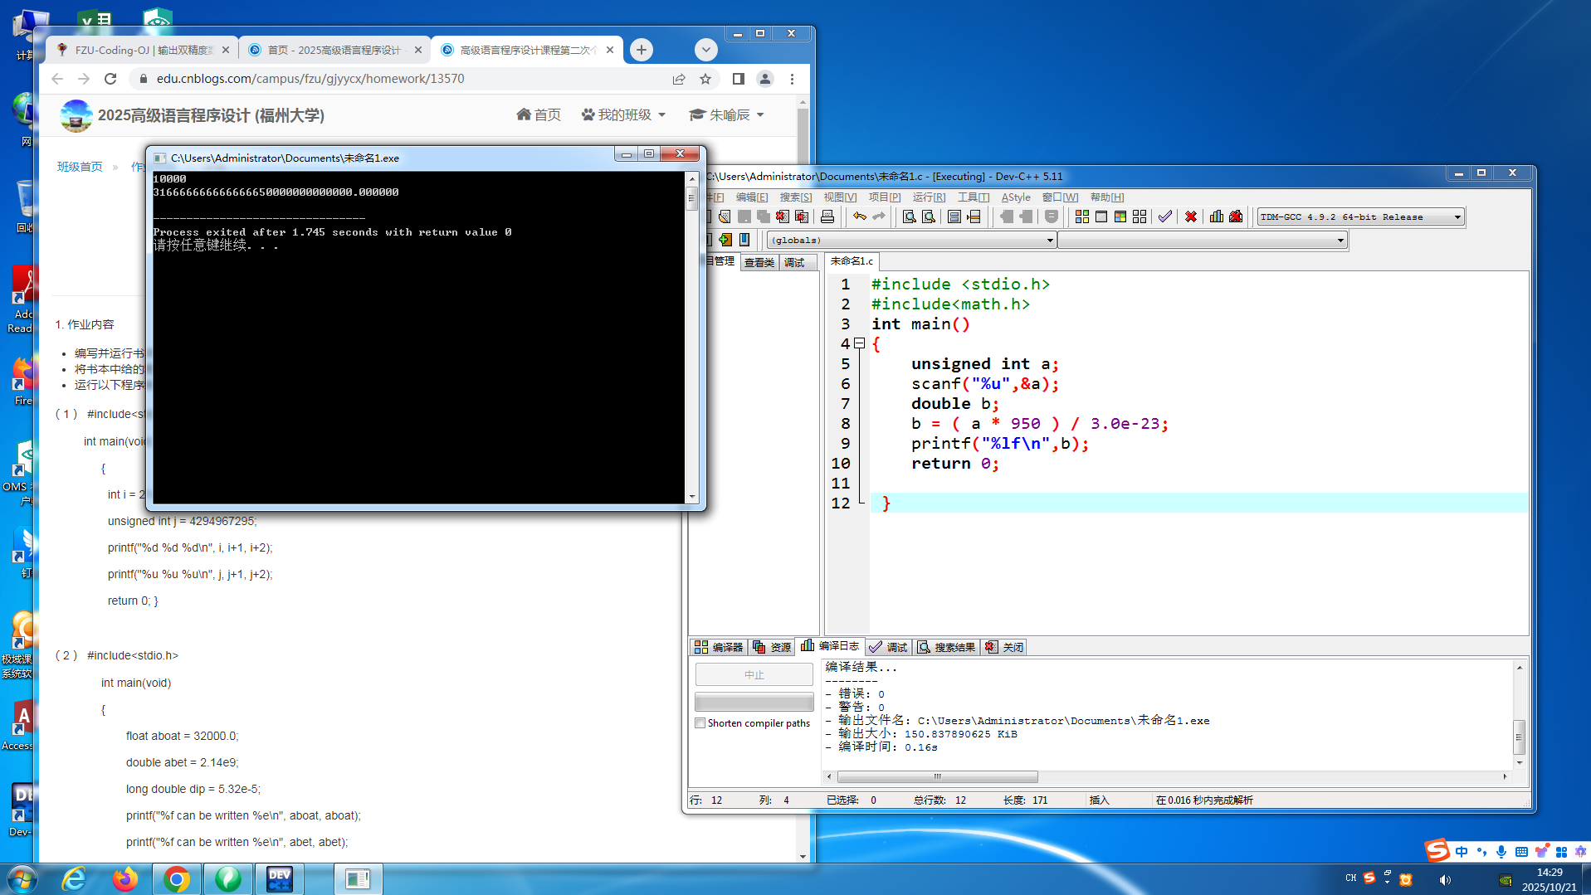This screenshot has width=1591, height=895.
Task: Open the (globals) scope dropdown
Action: click(x=1049, y=241)
